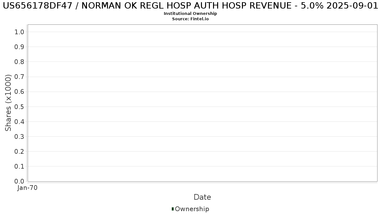Click the 0.1 y-axis tick label

(19, 166)
